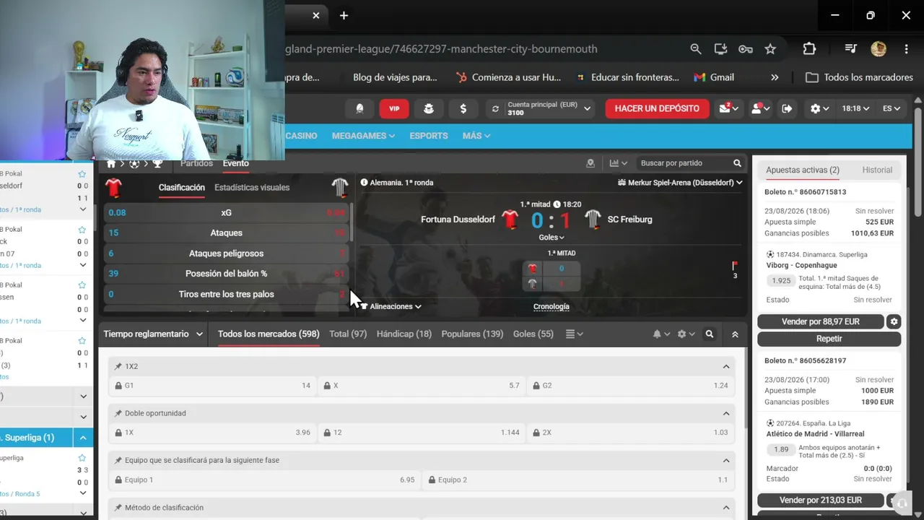Image resolution: width=924 pixels, height=520 pixels.
Task: Collapse all markets with double chevron
Action: [x=735, y=334]
